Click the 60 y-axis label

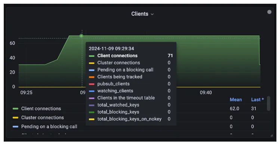[12, 43]
